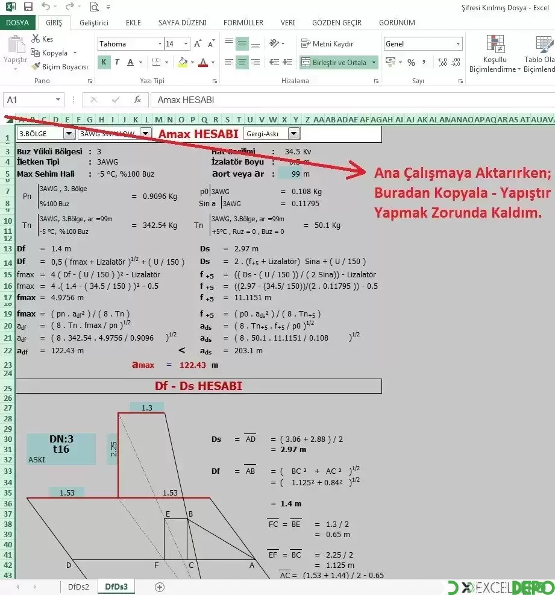
Task: Toggle bold (K) formatting
Action: pos(104,62)
